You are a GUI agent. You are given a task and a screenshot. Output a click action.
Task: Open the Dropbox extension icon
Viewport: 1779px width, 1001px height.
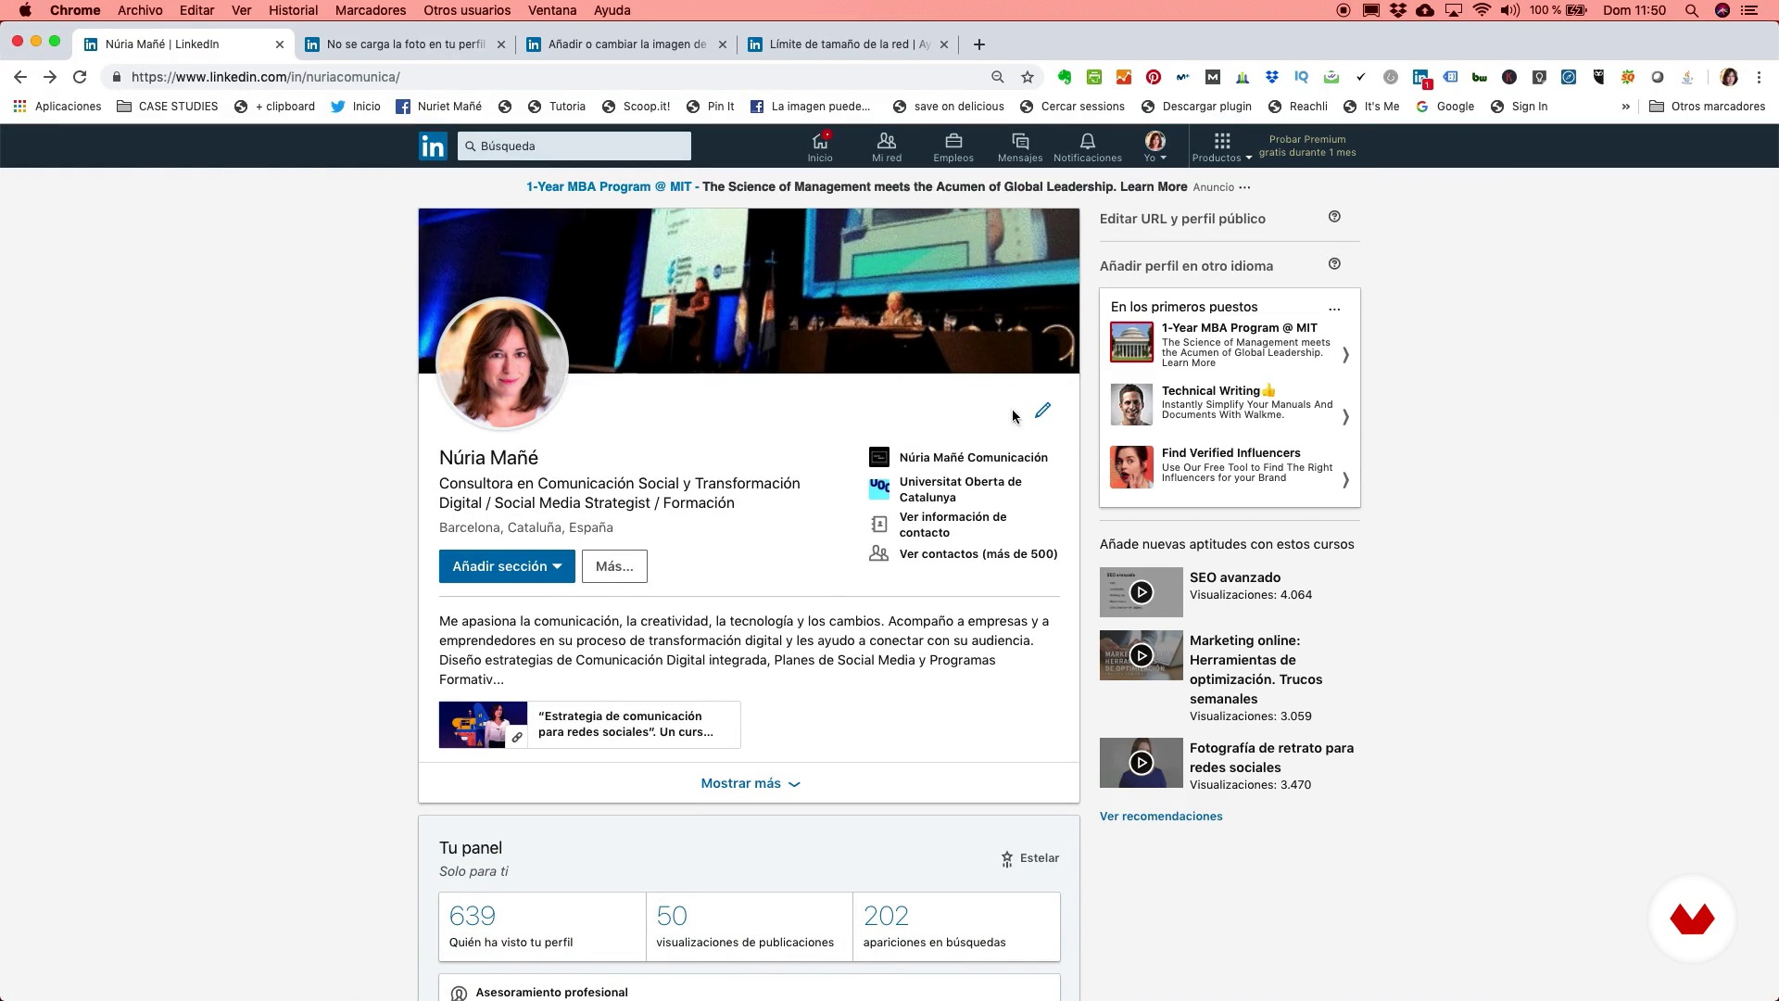1272,77
